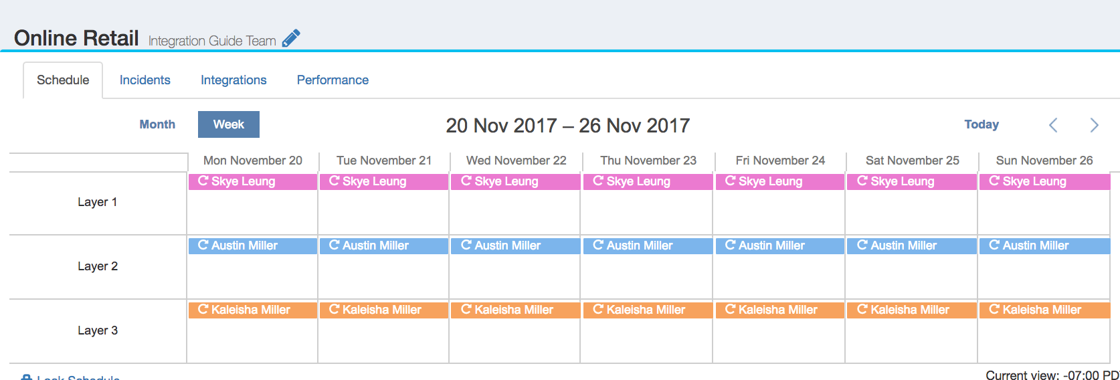The height and width of the screenshot is (380, 1120).
Task: Jump to Today in the calendar
Action: [x=982, y=124]
